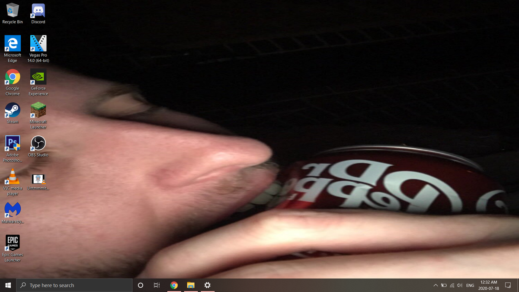The width and height of the screenshot is (519, 292).
Task: Open Settings app on the taskbar
Action: pos(207,285)
